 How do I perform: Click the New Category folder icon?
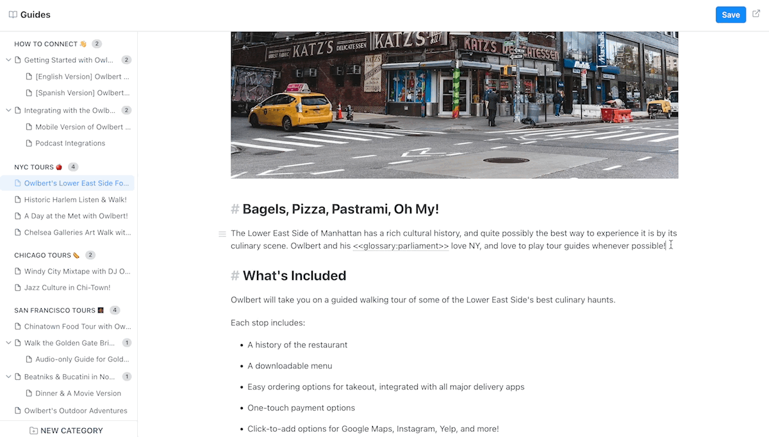tap(33, 431)
